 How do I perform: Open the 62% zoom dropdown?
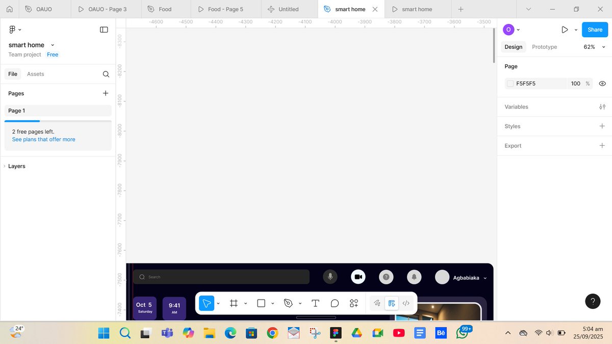coord(594,47)
